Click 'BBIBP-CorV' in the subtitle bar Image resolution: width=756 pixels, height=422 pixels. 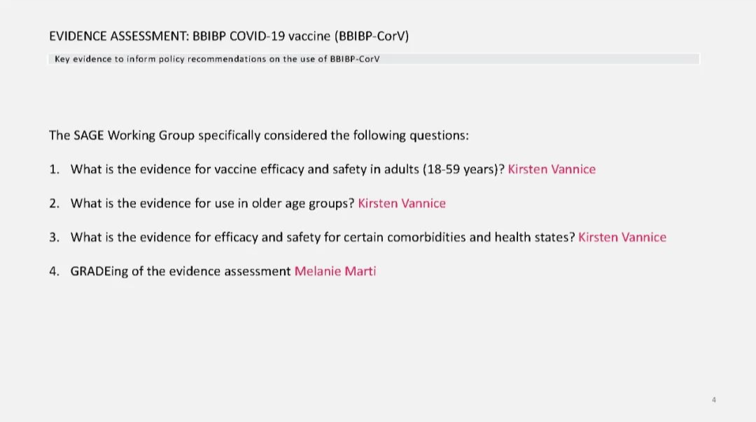pyautogui.click(x=355, y=59)
